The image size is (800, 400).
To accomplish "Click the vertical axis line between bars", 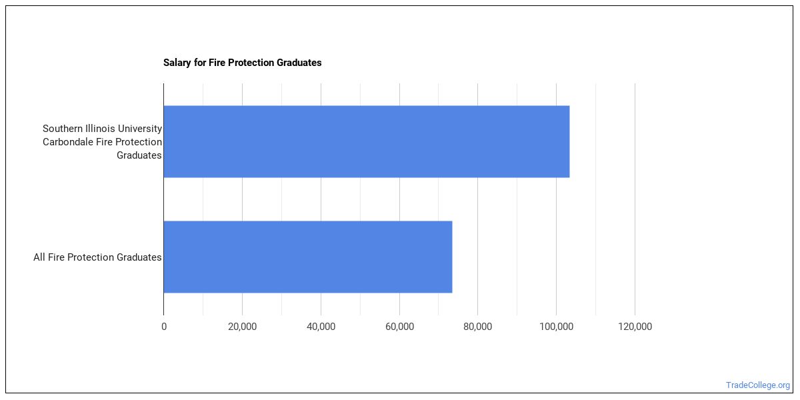I will (164, 199).
